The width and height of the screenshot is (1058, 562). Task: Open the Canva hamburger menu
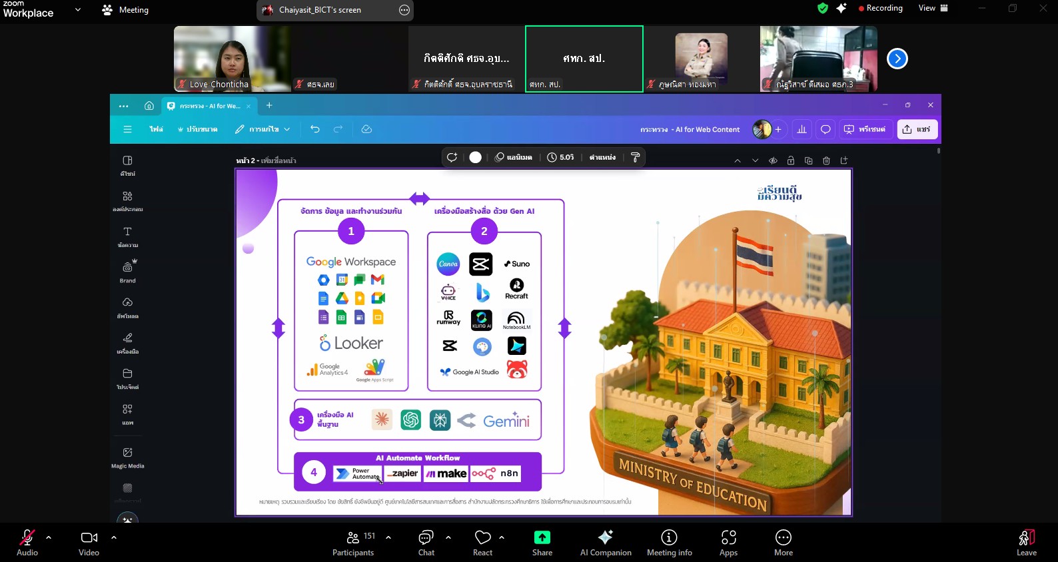[127, 129]
